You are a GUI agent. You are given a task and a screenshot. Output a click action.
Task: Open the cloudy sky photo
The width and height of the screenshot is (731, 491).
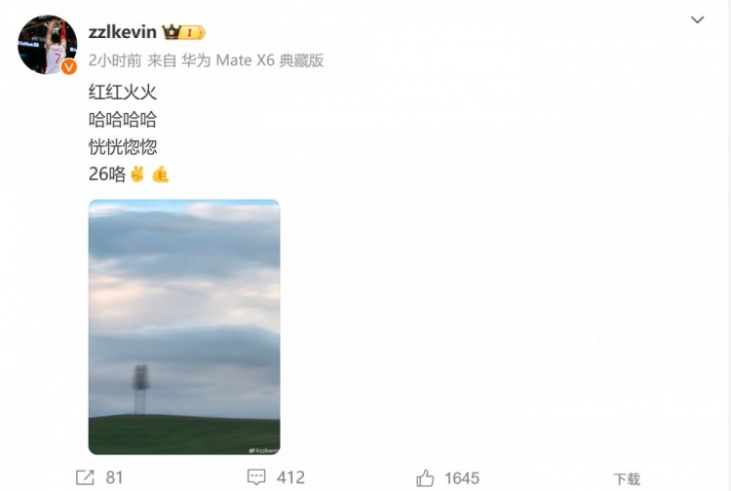tap(184, 327)
